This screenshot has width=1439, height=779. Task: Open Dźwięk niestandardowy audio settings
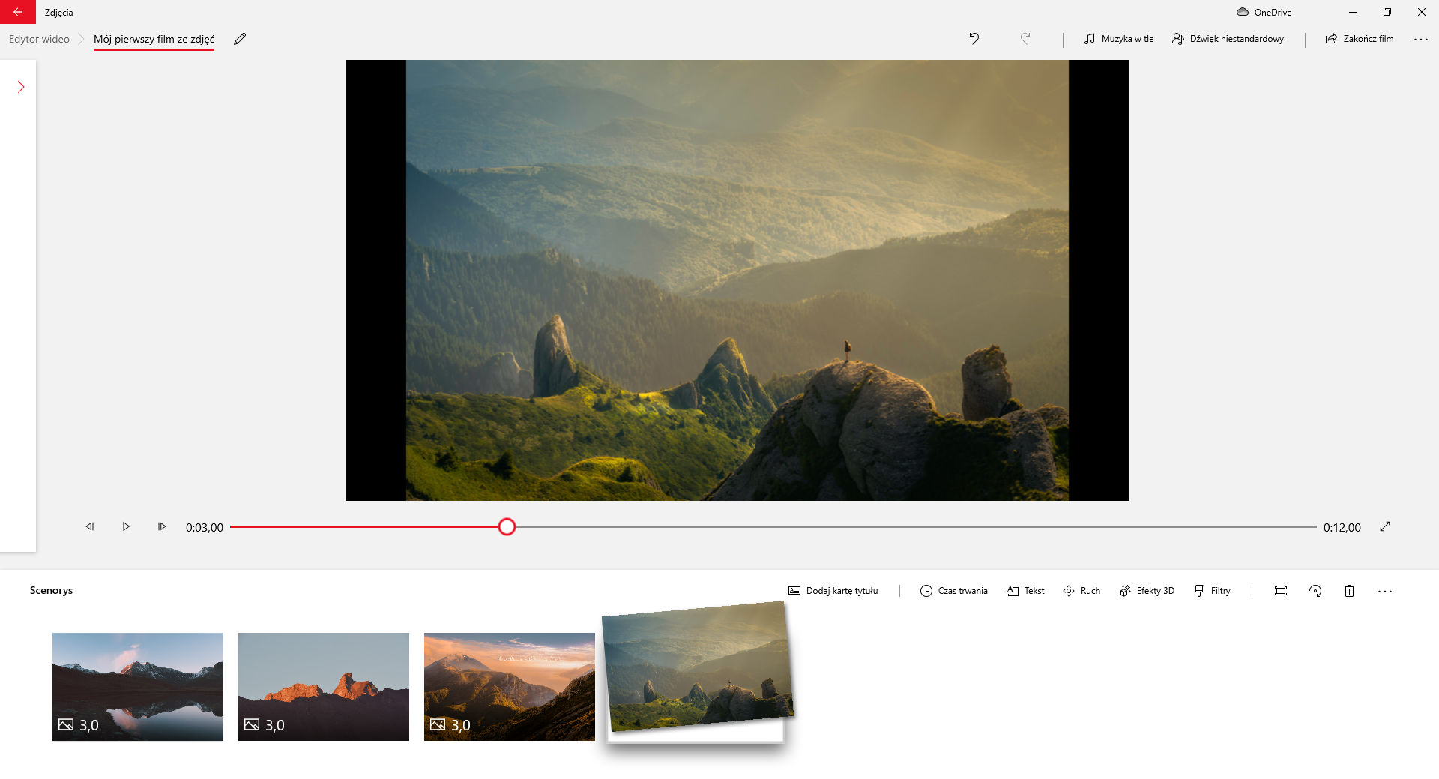[x=1228, y=39]
